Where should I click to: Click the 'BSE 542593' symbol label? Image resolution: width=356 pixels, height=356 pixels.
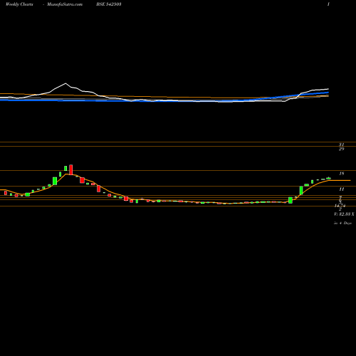click(109, 4)
